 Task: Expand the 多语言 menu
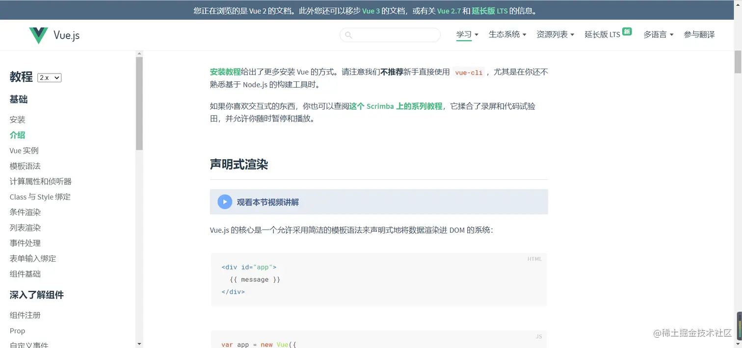click(659, 34)
